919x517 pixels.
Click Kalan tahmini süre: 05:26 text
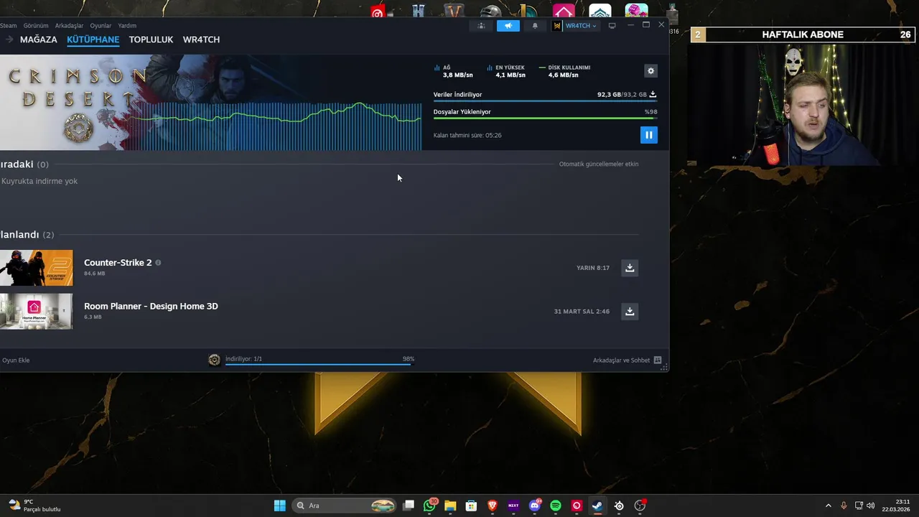467,136
